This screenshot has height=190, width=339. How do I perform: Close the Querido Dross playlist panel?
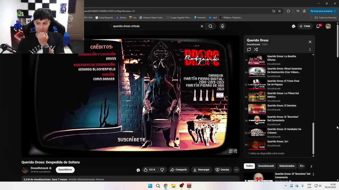point(310,42)
